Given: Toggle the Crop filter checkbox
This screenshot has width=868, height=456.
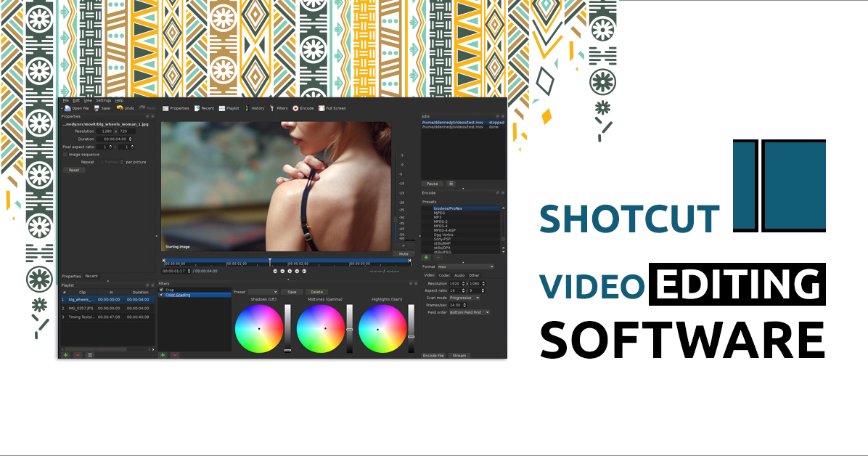Looking at the screenshot, I should point(162,290).
